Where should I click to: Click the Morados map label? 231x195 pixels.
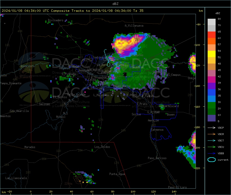point(30,147)
